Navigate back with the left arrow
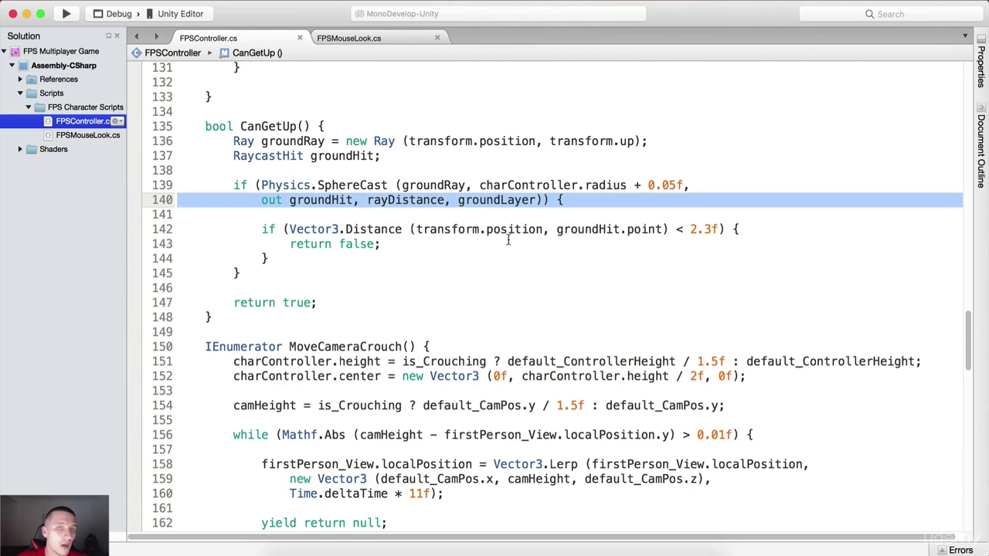The width and height of the screenshot is (989, 556). 136,36
